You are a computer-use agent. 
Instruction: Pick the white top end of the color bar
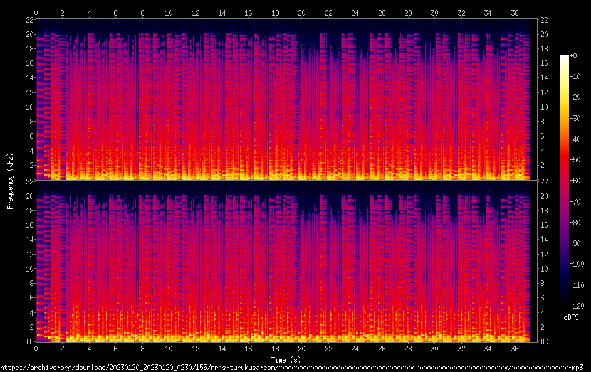pyautogui.click(x=565, y=58)
